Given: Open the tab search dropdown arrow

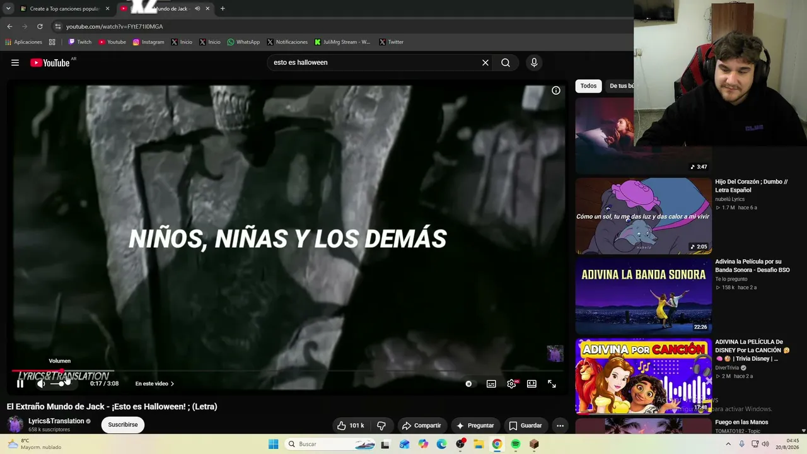Looking at the screenshot, I should [8, 9].
